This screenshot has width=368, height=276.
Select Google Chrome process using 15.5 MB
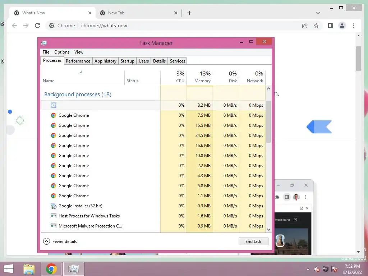point(153,125)
